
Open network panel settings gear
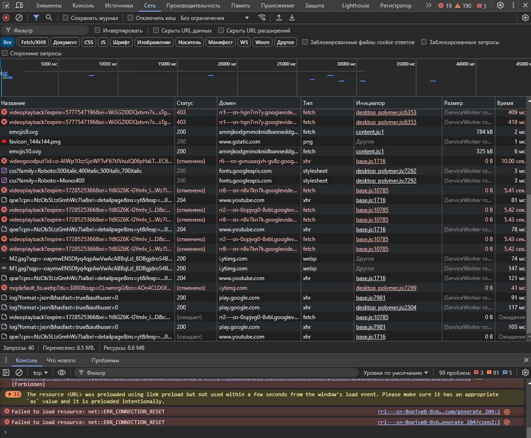525,18
